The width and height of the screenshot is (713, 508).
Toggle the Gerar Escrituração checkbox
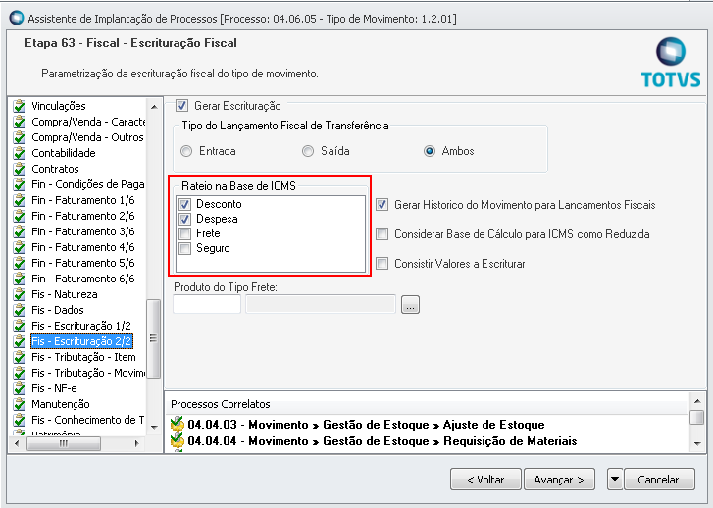coord(181,106)
